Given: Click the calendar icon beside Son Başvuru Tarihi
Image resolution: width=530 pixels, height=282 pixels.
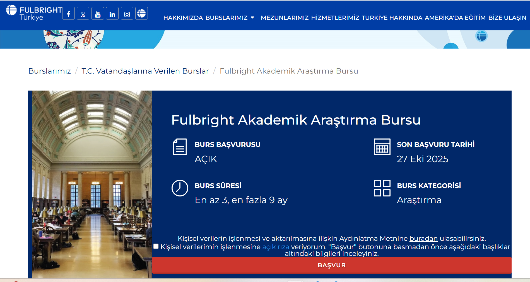Looking at the screenshot, I should pos(382,147).
